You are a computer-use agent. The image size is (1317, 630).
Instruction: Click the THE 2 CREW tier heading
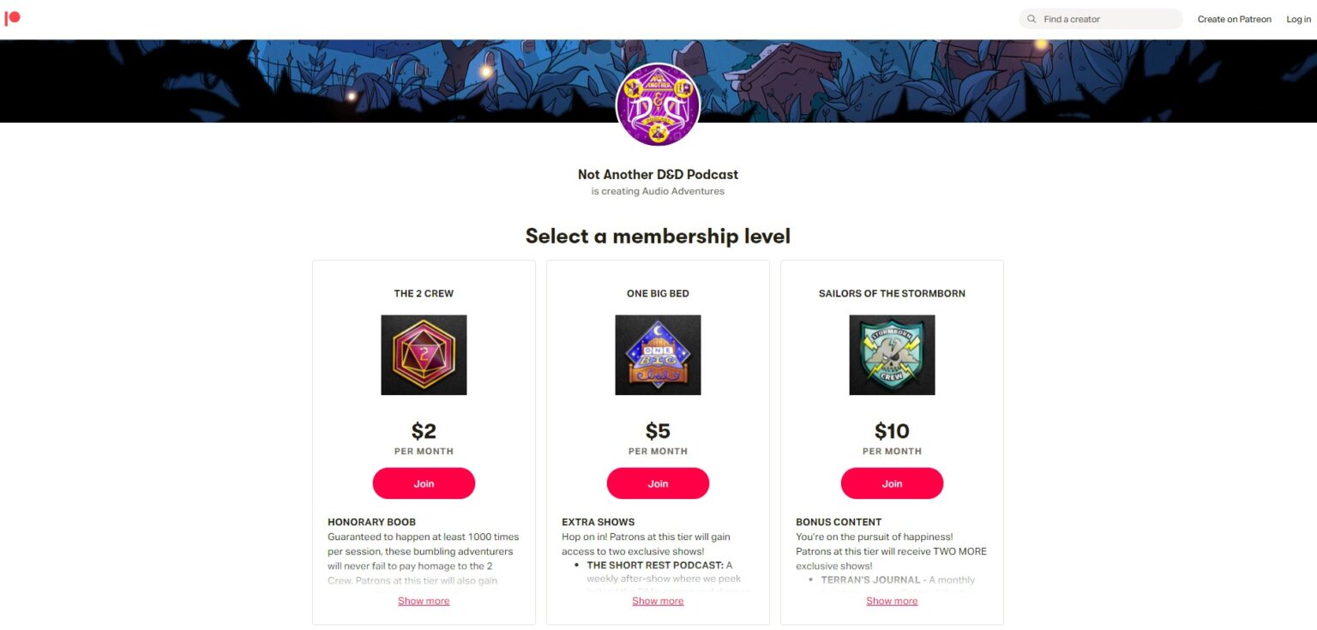pyautogui.click(x=424, y=293)
